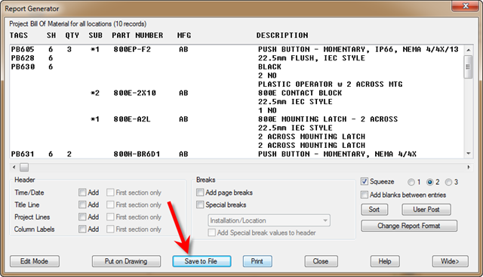The width and height of the screenshot is (483, 277).
Task: Select Squeeze radio option 3
Action: (x=449, y=182)
